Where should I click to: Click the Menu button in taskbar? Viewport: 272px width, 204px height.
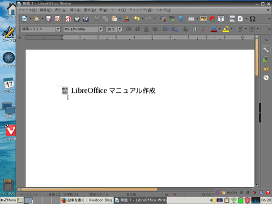pyautogui.click(x=8, y=200)
